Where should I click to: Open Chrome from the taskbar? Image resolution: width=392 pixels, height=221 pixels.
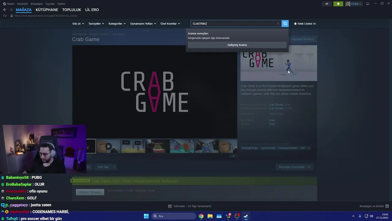coord(201,216)
